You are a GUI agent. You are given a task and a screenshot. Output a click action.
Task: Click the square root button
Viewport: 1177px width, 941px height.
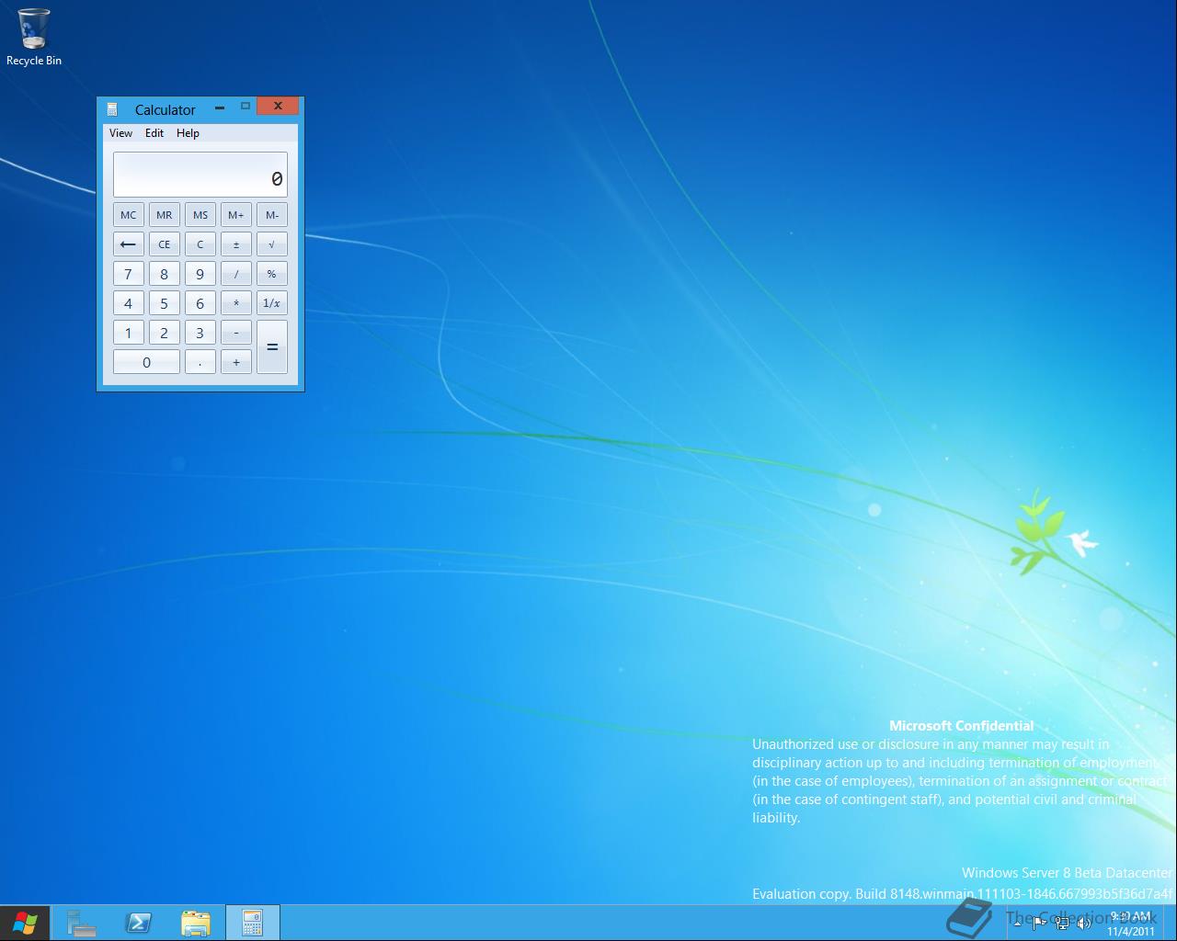(x=272, y=244)
